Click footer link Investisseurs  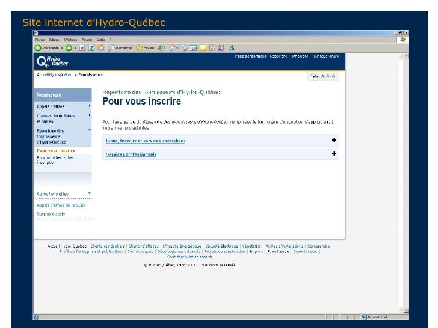[306, 251]
